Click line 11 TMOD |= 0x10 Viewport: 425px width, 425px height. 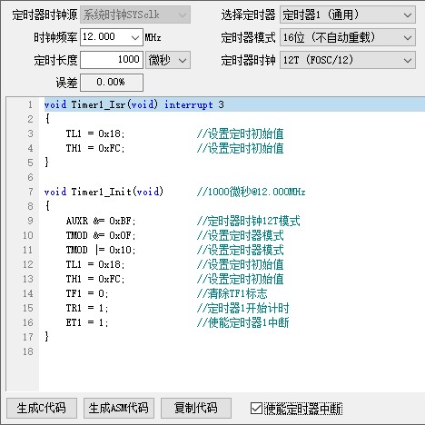101,250
